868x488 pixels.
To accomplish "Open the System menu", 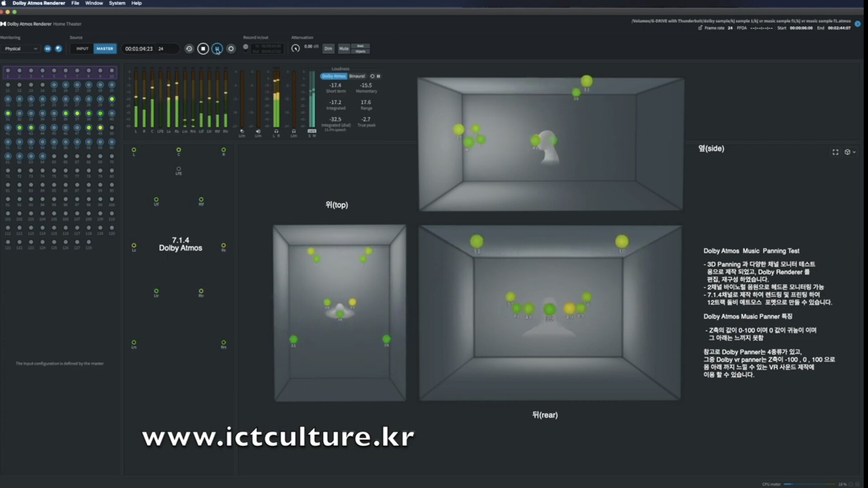I will (x=117, y=3).
